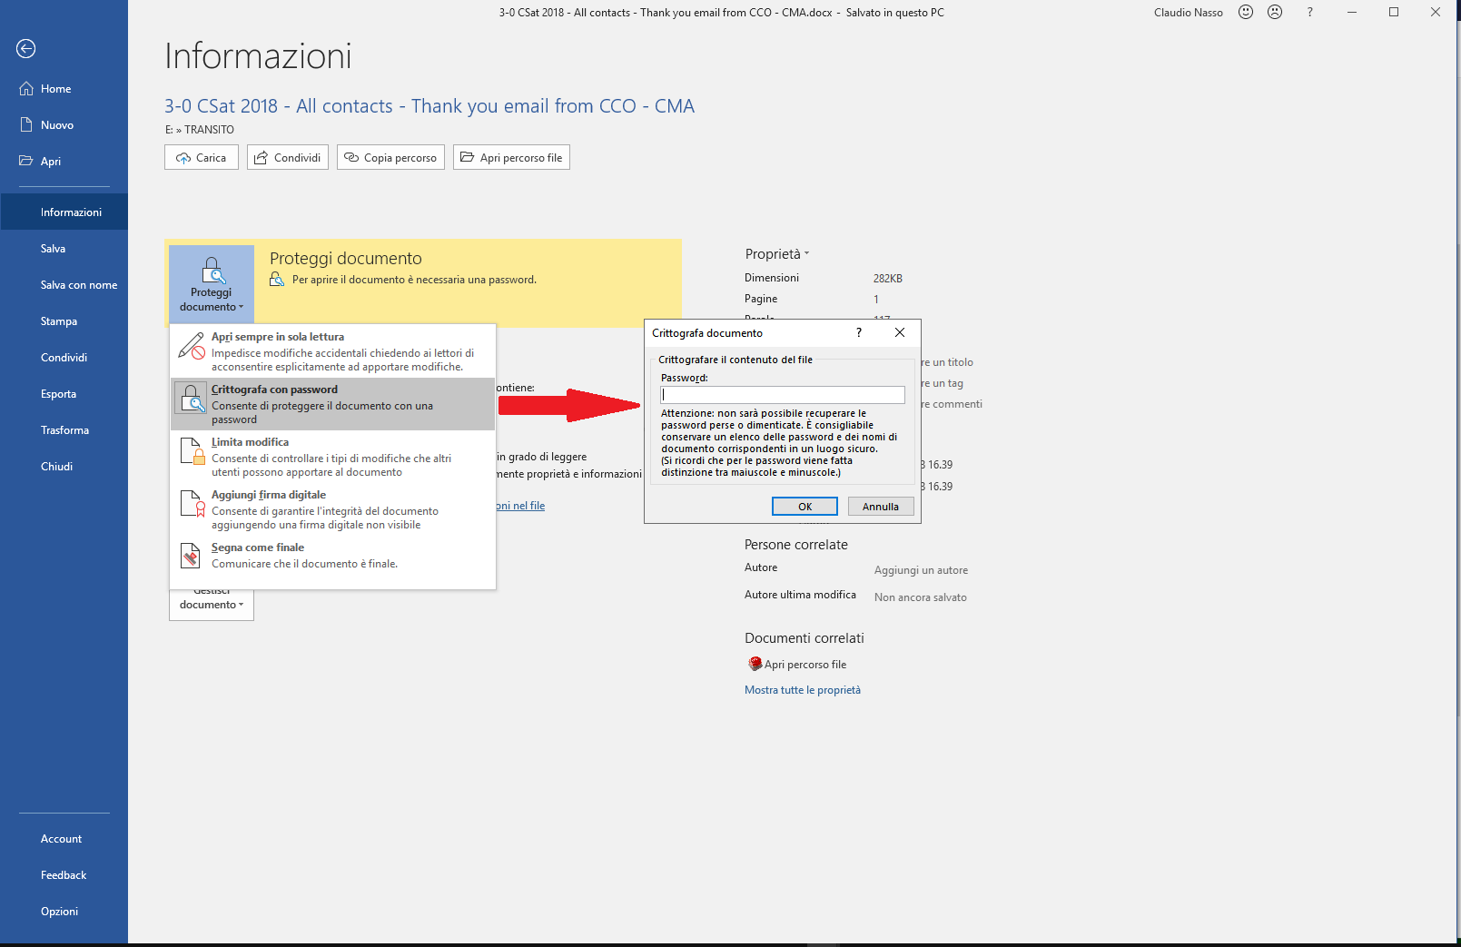Screen dimensions: 1461x947
Task: Click Annulla in Crittografa dialog
Action: tap(881, 507)
